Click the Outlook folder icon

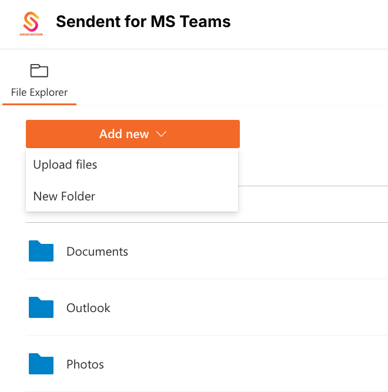41,308
